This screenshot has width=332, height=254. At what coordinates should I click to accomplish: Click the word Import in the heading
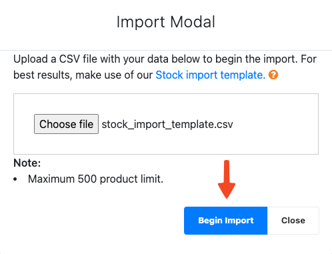pos(141,22)
